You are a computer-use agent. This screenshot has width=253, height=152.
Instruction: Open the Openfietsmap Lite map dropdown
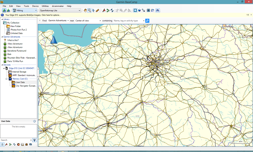pos(60,11)
